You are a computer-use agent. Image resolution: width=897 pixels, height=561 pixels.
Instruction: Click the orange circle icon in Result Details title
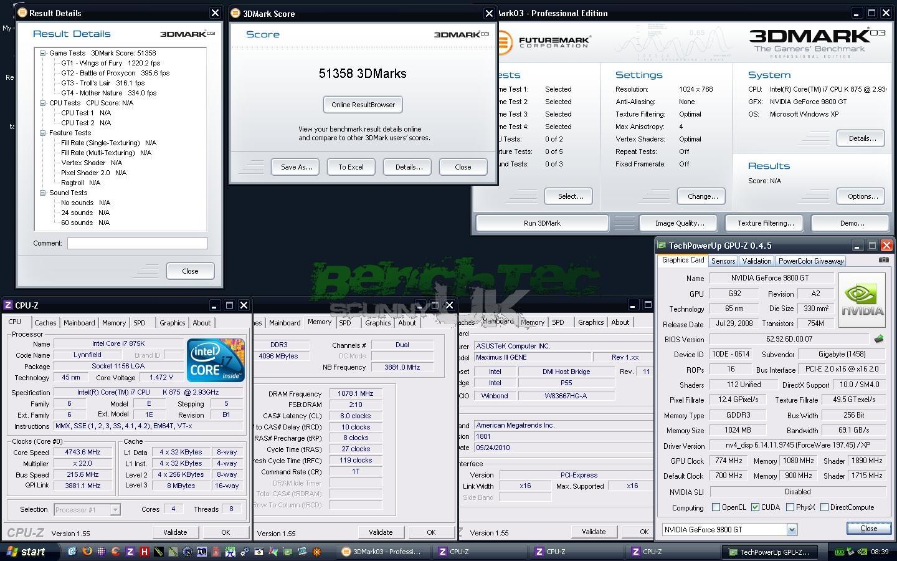coord(22,12)
